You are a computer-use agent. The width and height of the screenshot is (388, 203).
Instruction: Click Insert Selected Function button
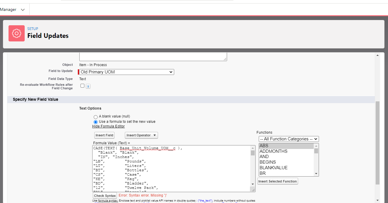coord(278,181)
